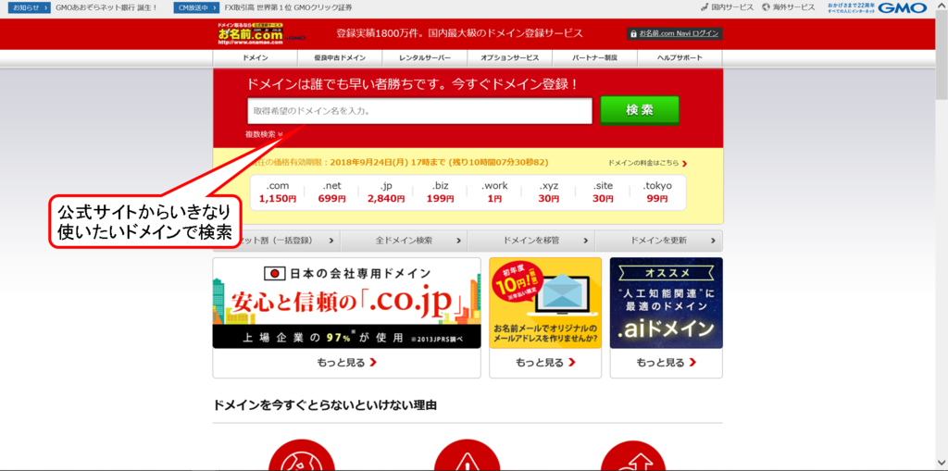This screenshot has height=471, width=948.
Task: Click the .co.jp company domain banner
Action: pos(346,303)
